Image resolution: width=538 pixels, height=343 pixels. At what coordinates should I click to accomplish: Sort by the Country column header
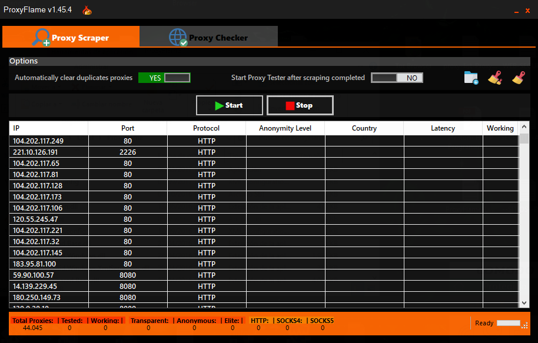[x=364, y=128]
